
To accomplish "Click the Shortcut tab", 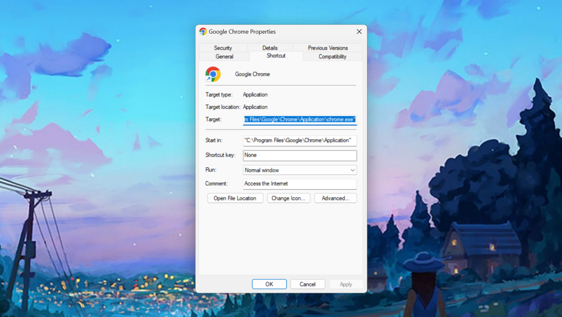I will (x=276, y=56).
